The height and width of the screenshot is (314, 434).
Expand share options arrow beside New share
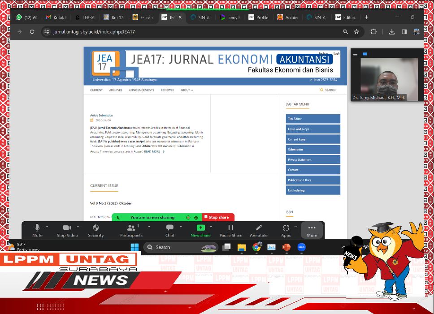211,226
